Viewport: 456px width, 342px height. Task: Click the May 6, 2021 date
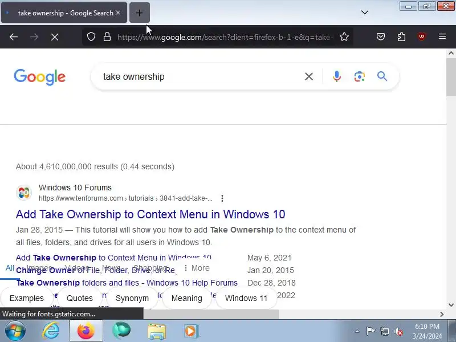[269, 258]
